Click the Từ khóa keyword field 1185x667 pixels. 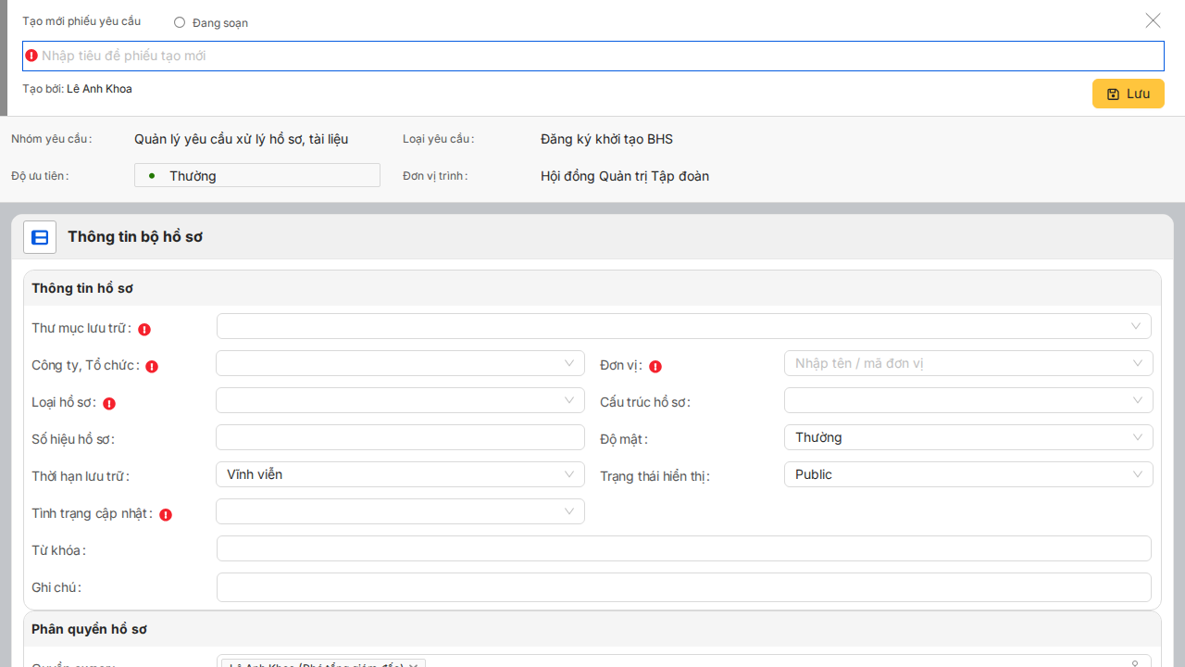(683, 548)
